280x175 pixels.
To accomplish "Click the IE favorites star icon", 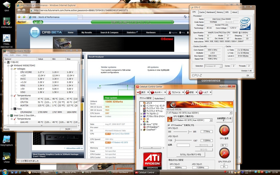I will tap(19, 17).
